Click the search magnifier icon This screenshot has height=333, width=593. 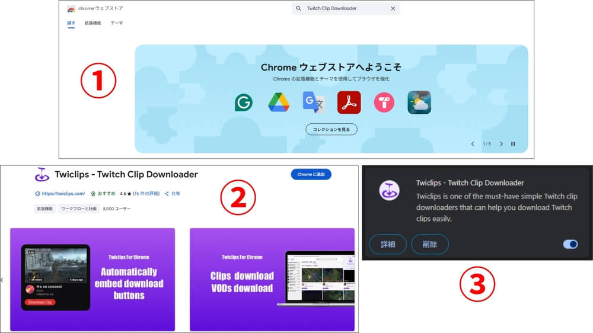point(298,8)
